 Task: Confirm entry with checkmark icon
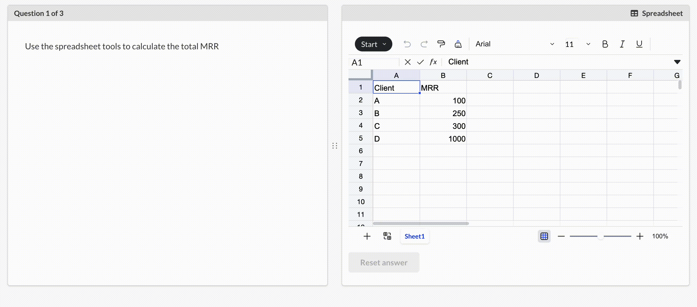420,62
